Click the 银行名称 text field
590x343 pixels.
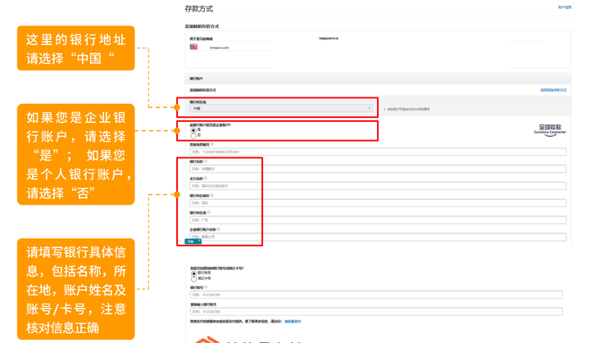click(x=378, y=169)
